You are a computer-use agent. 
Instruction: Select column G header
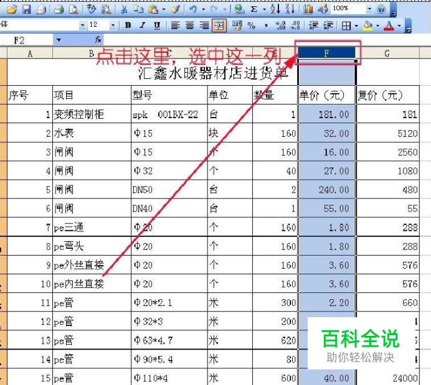(387, 53)
